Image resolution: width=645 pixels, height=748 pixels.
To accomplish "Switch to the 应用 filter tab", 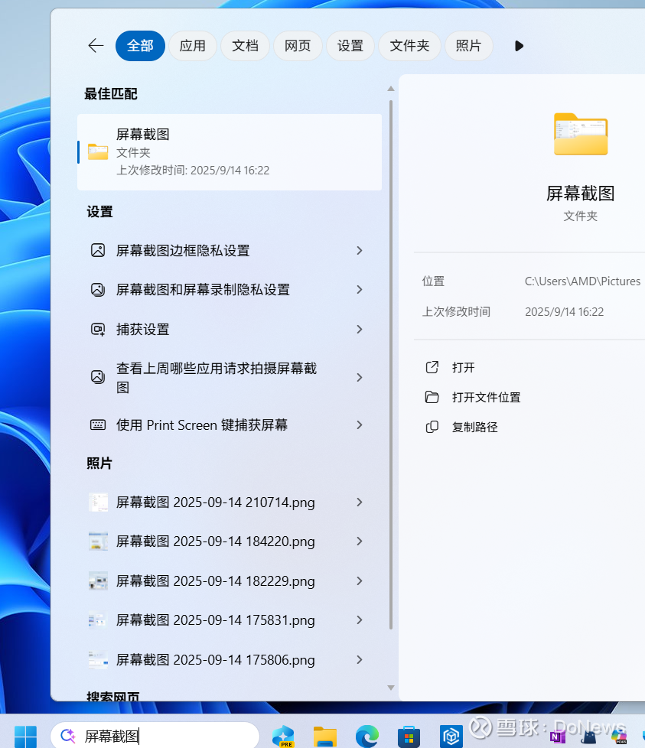I will point(193,46).
